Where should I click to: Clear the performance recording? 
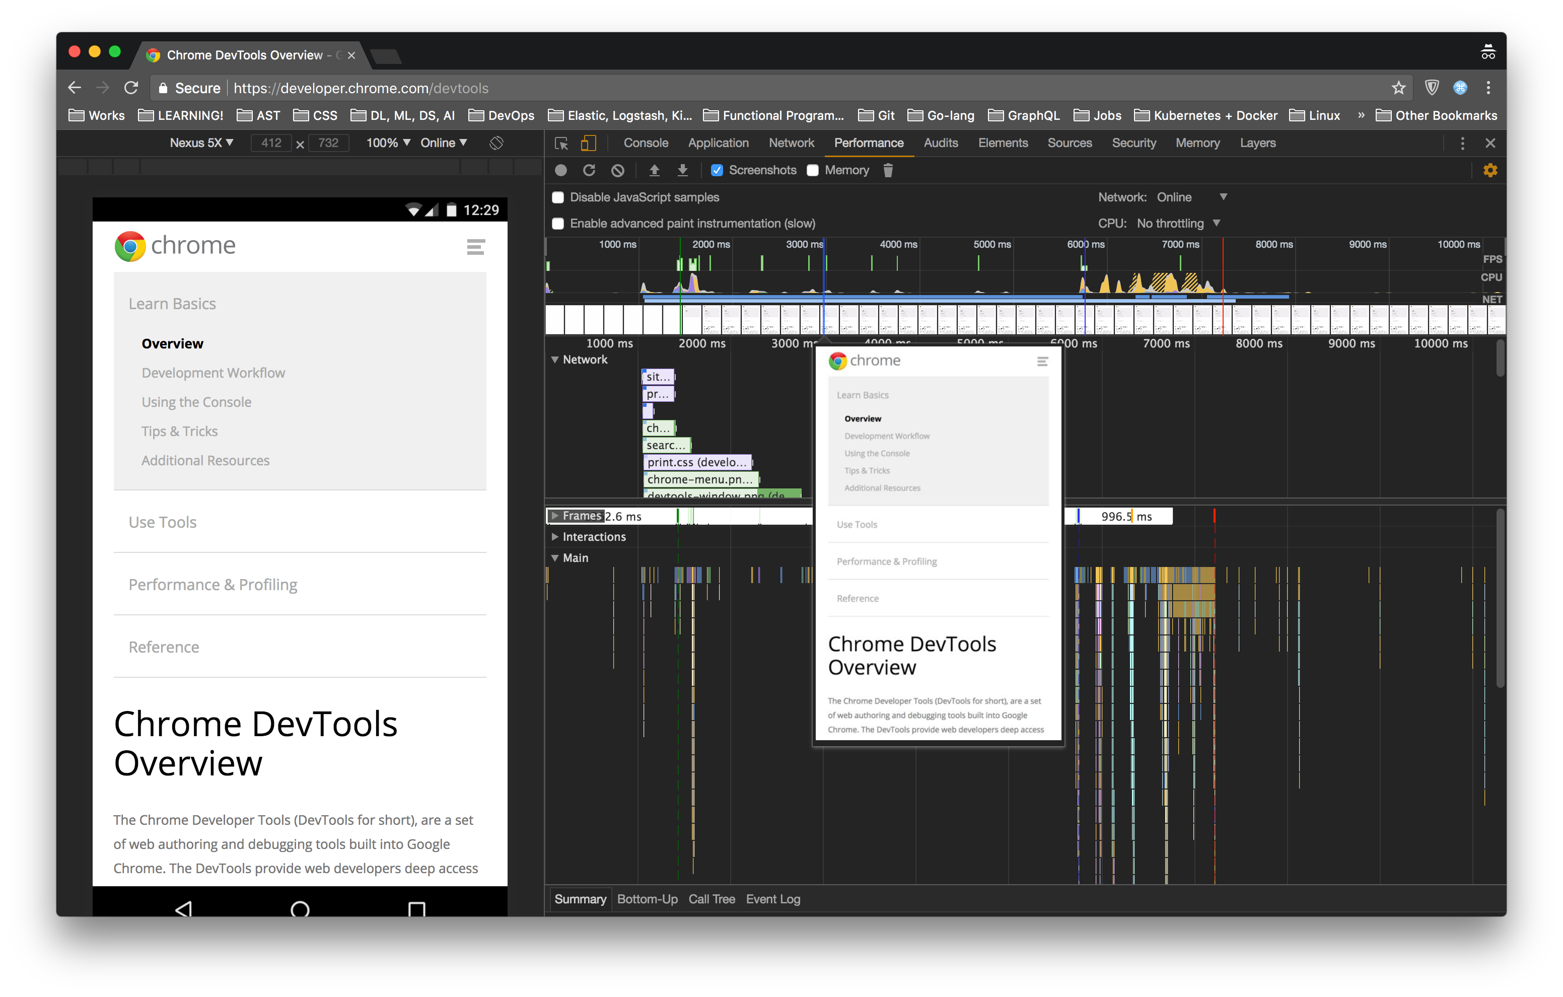[x=618, y=170]
